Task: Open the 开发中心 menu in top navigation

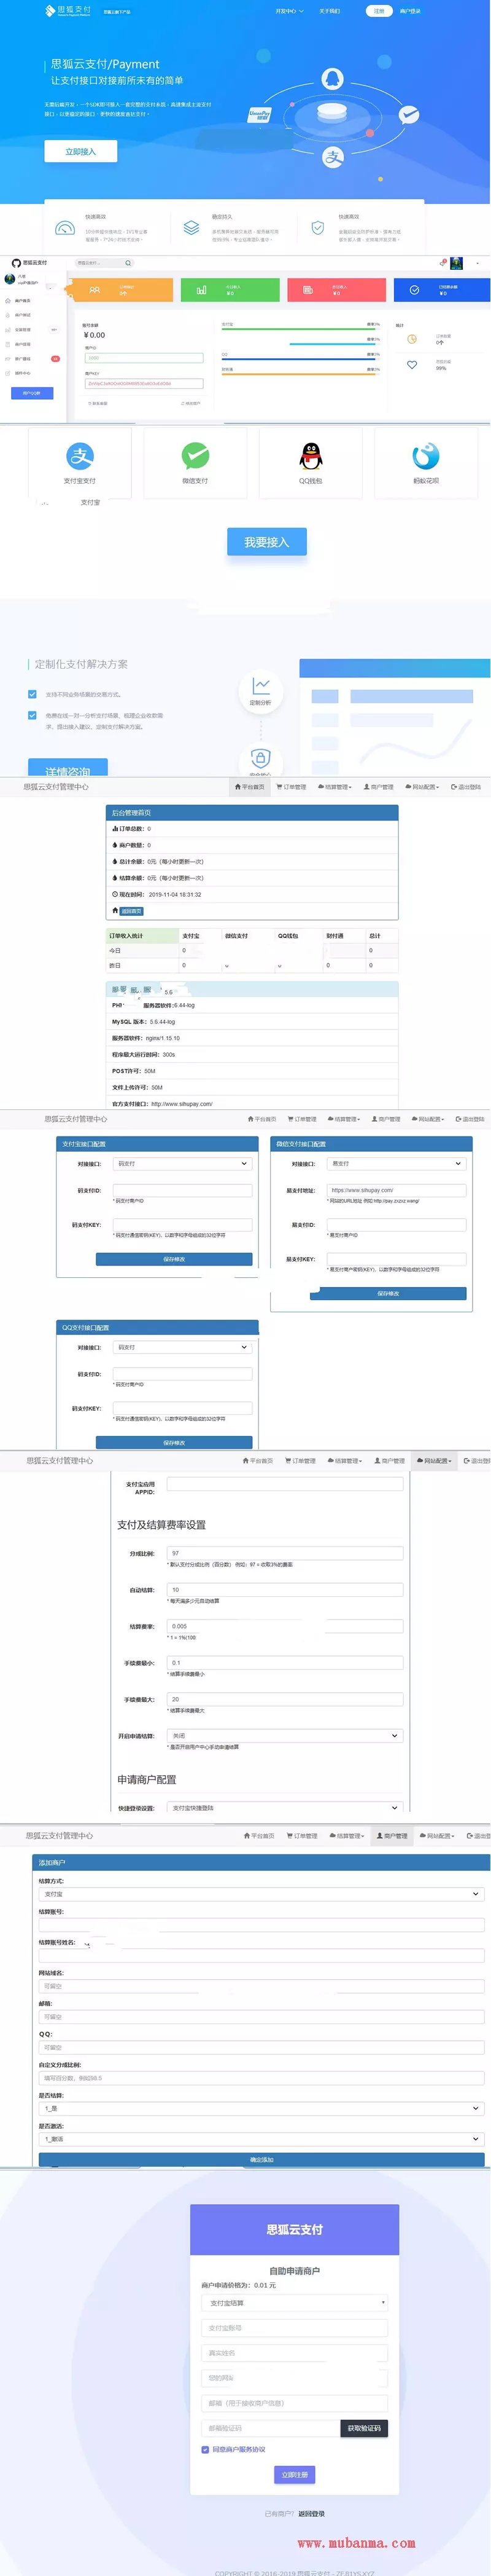Action: pos(287,11)
